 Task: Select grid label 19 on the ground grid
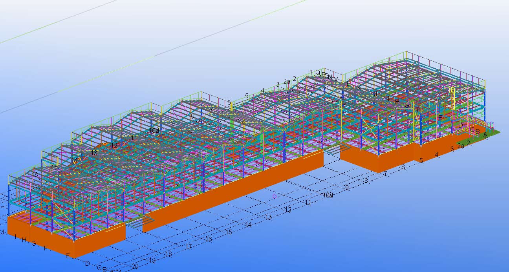point(152,261)
